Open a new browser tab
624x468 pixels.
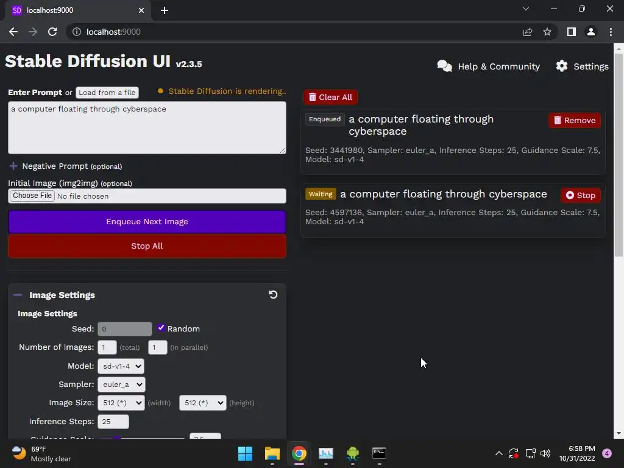click(165, 10)
